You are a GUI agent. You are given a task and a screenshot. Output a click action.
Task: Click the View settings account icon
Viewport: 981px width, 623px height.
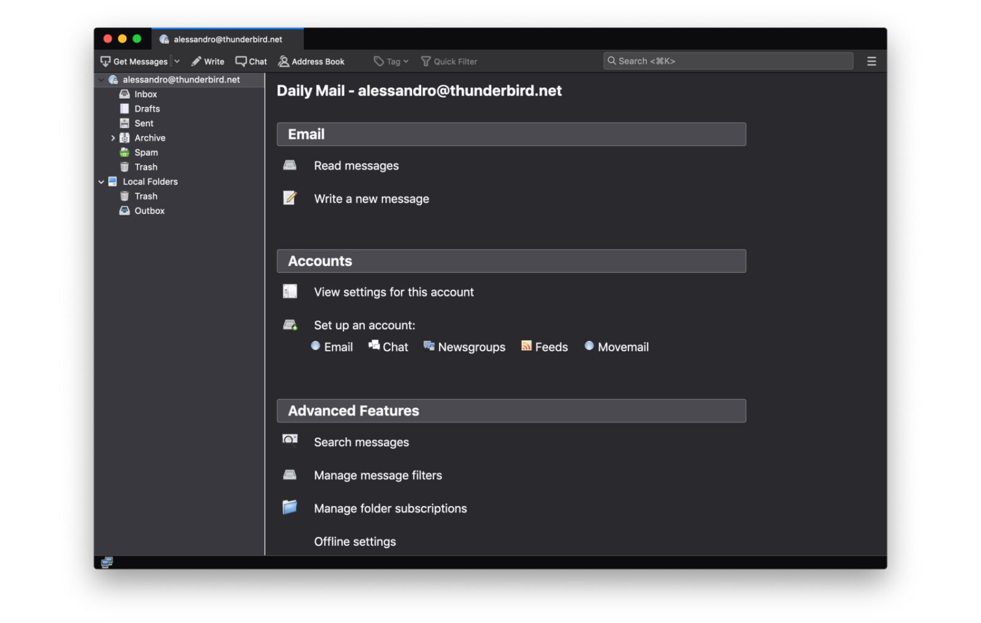tap(289, 291)
